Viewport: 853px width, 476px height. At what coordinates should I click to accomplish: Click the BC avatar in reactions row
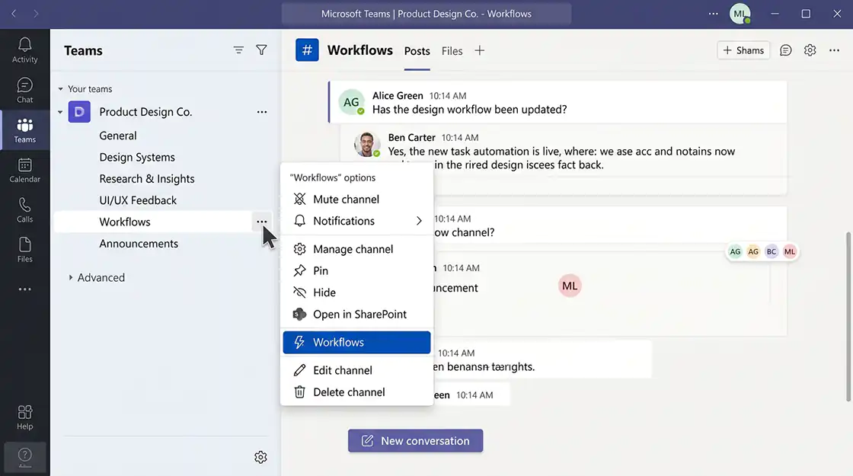point(771,251)
